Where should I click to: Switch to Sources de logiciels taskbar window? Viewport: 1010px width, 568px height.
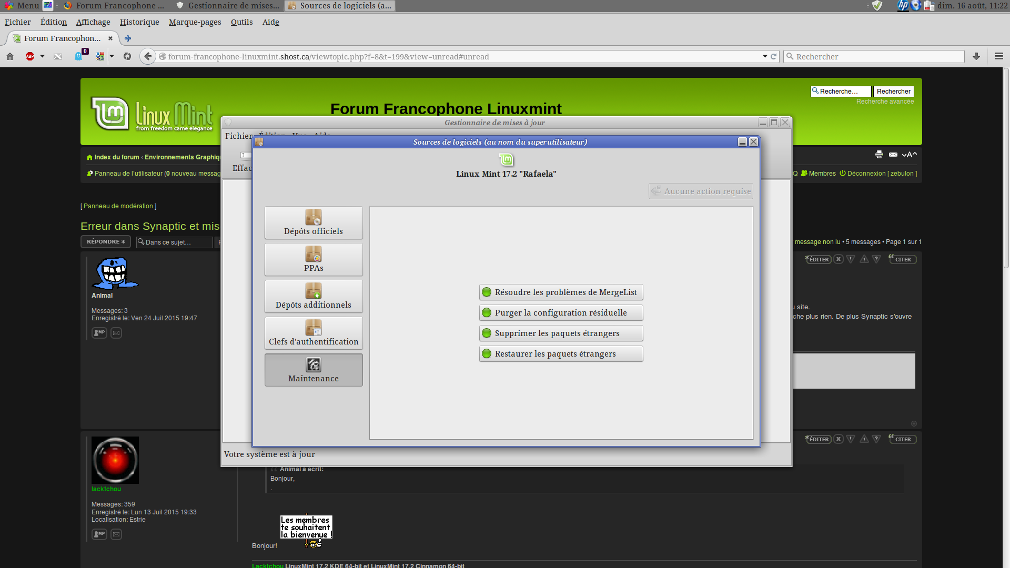340,6
